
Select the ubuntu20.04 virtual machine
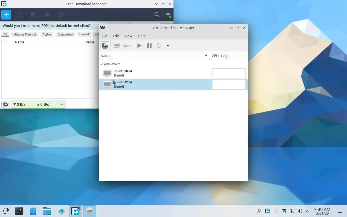pyautogui.click(x=173, y=73)
